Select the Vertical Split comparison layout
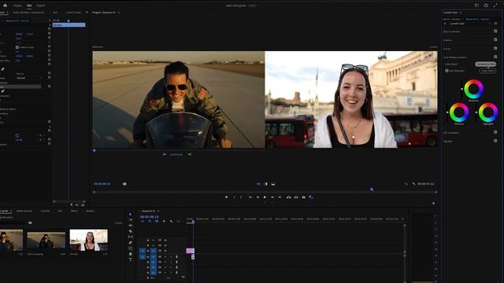This screenshot has height=283, width=504. 265,184
